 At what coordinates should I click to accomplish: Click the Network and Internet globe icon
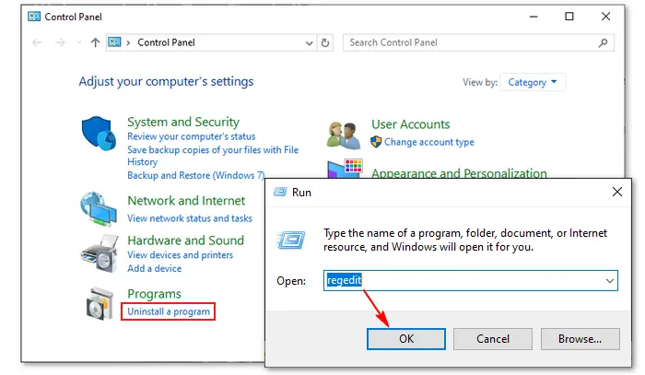(98, 209)
